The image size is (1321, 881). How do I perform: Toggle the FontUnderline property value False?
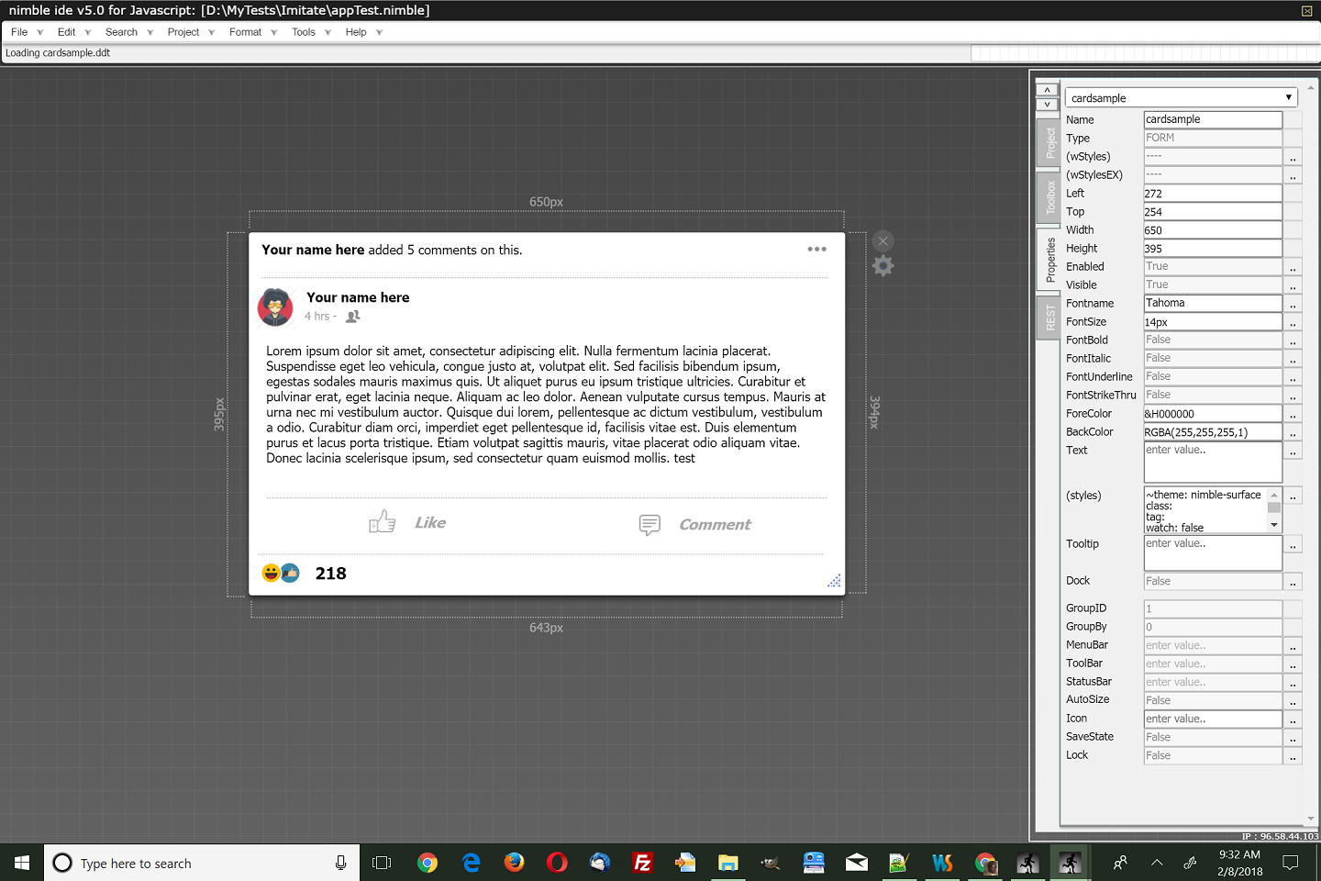pos(1213,376)
